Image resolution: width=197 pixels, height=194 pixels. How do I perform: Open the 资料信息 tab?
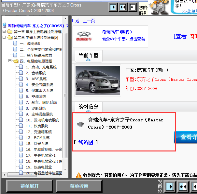[x=89, y=107]
